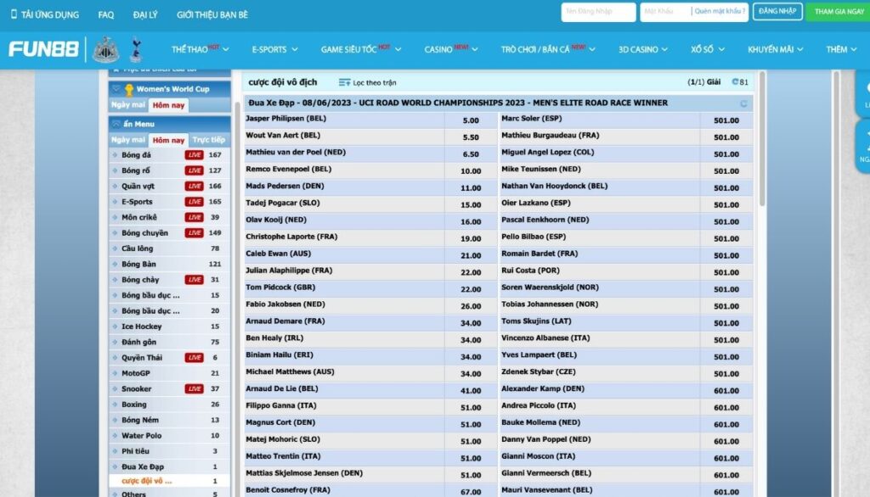
Task: Select Filippo Ganna odds 51.00
Action: tap(471, 408)
